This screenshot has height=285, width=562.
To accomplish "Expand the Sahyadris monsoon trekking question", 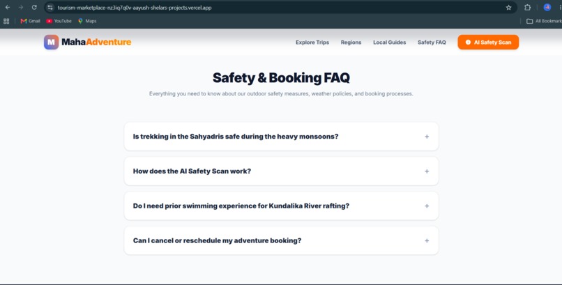I will point(282,137).
